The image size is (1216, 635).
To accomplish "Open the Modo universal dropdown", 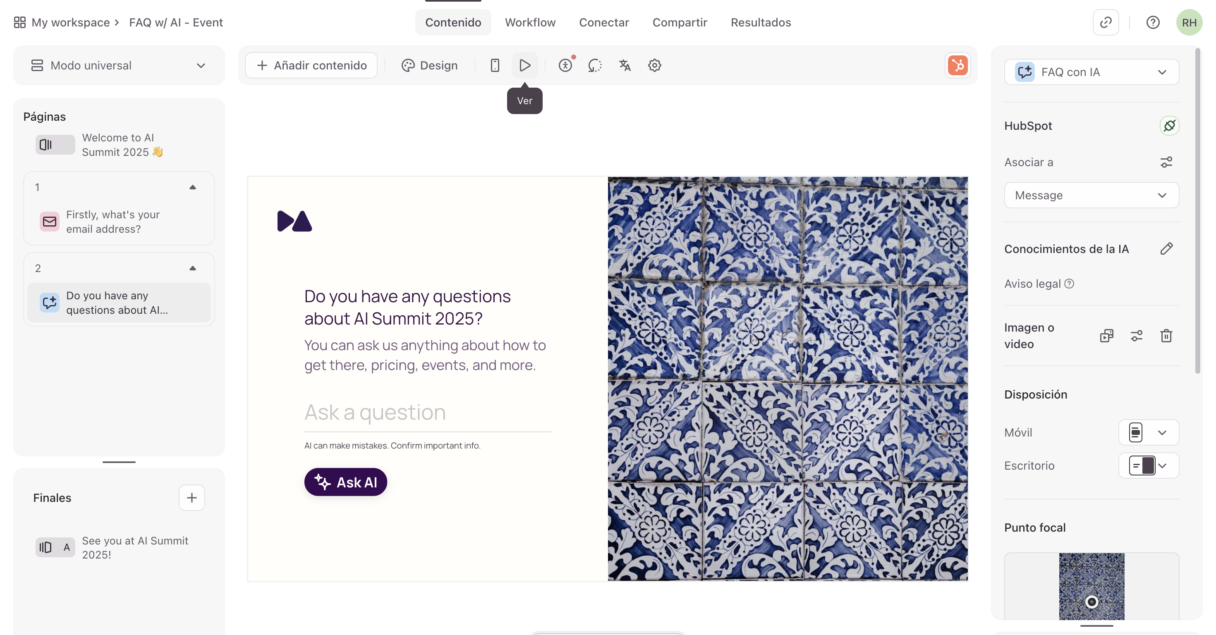I will click(x=118, y=65).
